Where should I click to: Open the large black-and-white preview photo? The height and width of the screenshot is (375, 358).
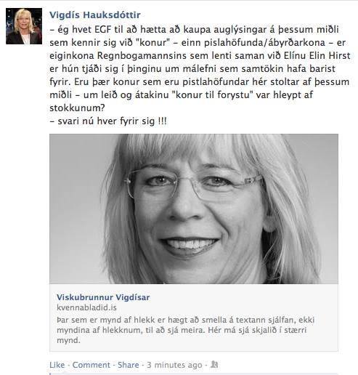click(x=194, y=209)
